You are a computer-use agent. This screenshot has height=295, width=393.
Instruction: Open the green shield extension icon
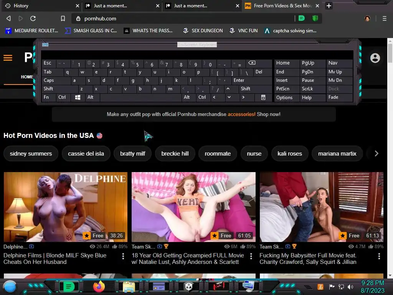tap(315, 18)
